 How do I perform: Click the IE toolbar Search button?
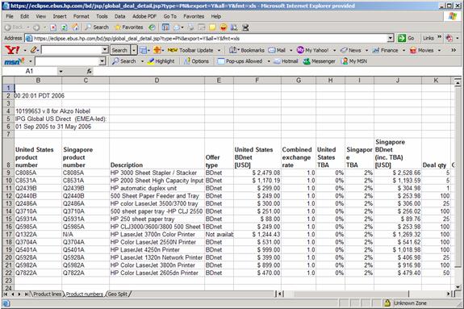[x=97, y=27]
